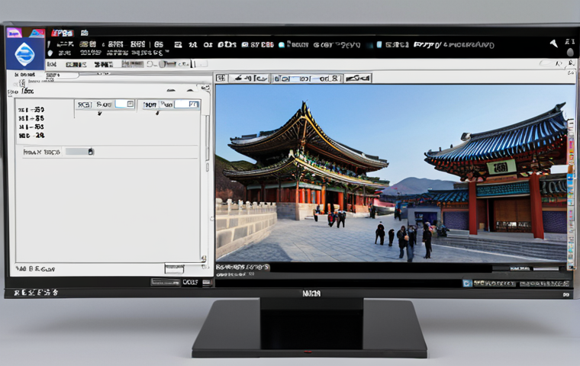Adjust the gray slider with dark handle
Image resolution: width=580 pixels, height=366 pixels.
[80, 152]
